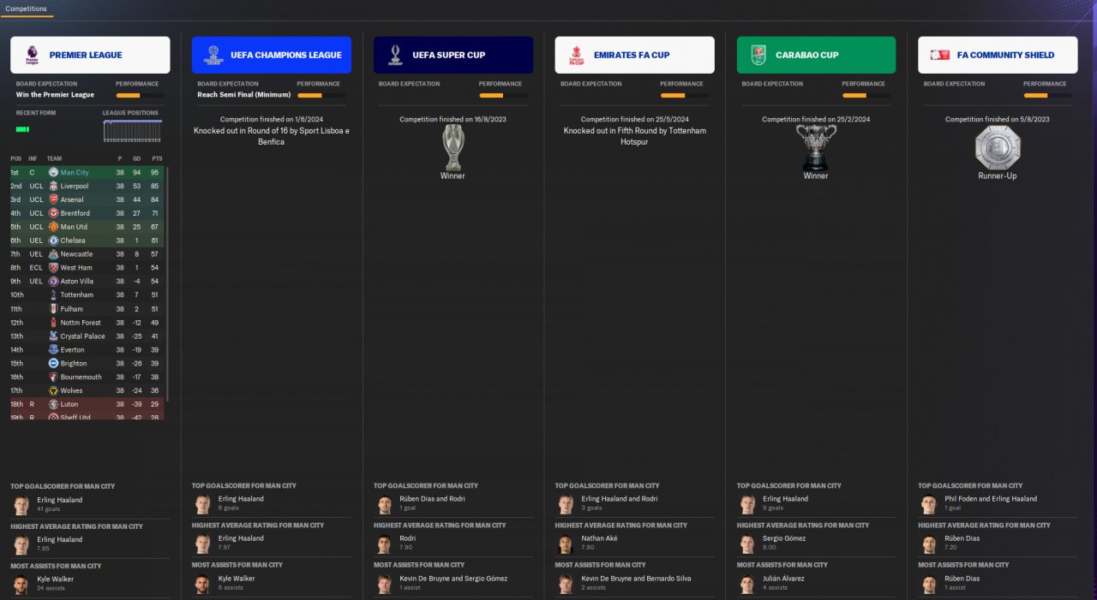Click the UEFA Super Cup trophy image

[x=453, y=147]
